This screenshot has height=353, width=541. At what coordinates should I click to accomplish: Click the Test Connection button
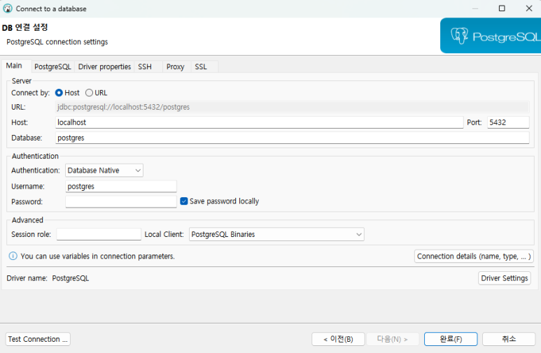pyautogui.click(x=38, y=339)
